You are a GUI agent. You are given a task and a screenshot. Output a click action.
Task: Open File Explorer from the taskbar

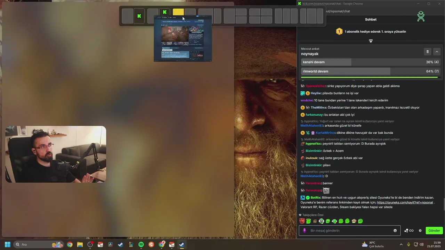(x=80, y=244)
